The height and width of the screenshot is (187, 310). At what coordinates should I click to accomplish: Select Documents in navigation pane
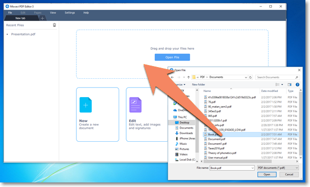(x=186, y=128)
